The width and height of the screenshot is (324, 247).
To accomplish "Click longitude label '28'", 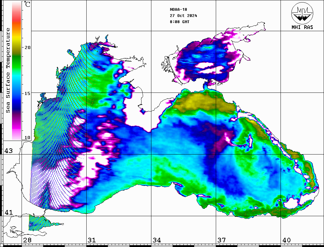I will point(27,240).
